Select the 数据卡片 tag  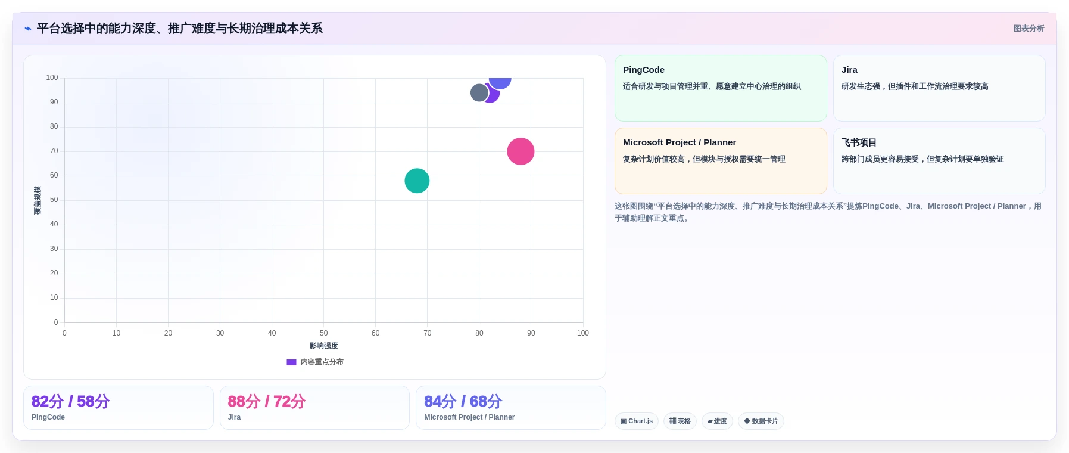pyautogui.click(x=761, y=421)
